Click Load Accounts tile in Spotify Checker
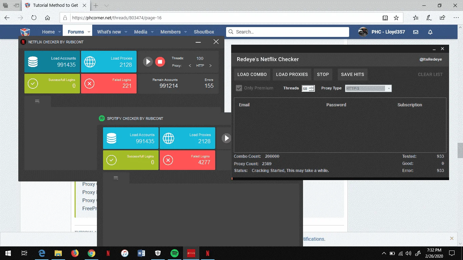 pos(131,138)
